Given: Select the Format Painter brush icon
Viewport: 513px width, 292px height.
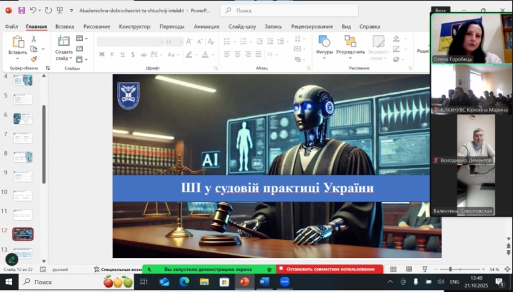Looking at the screenshot, I should point(34,59).
